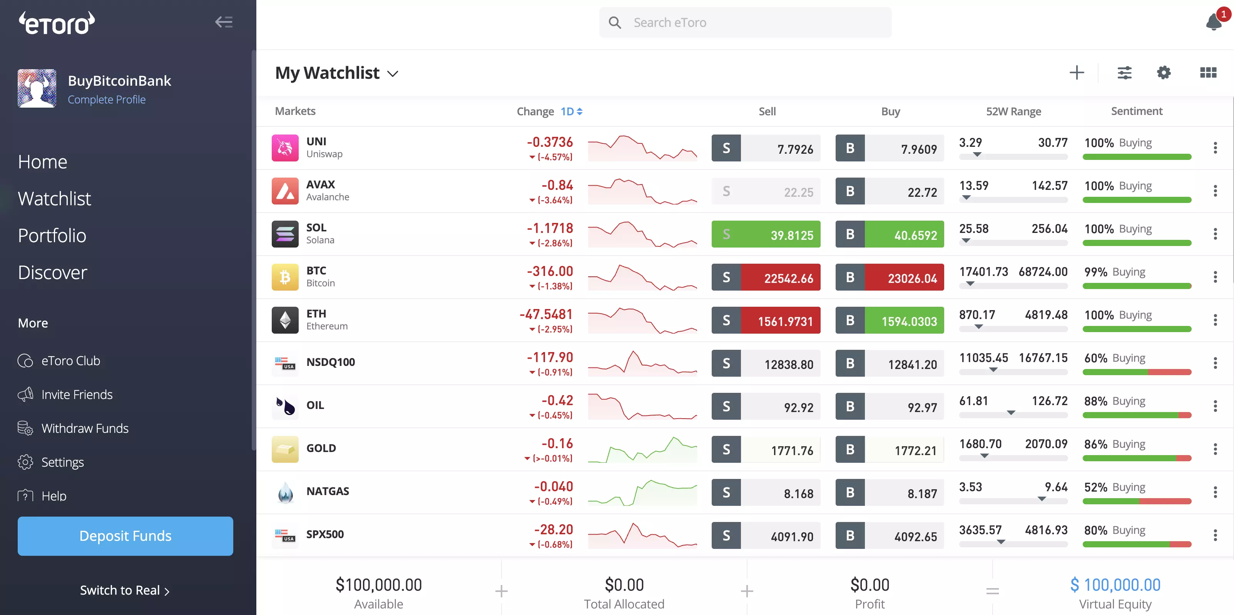Buy SPX500 at 4092.65
The height and width of the screenshot is (615, 1234).
click(890, 535)
